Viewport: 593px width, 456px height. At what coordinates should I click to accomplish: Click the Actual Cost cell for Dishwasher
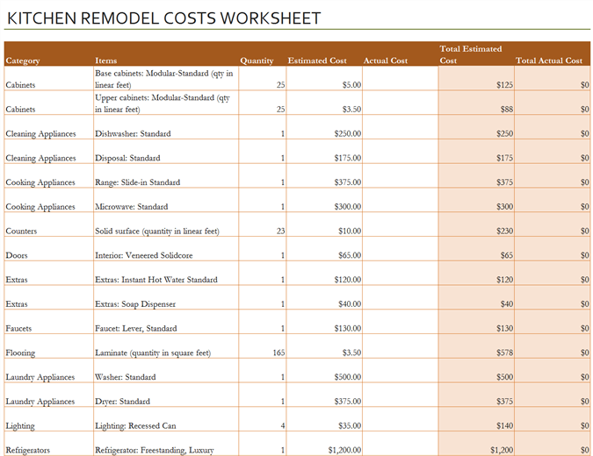tap(400, 134)
